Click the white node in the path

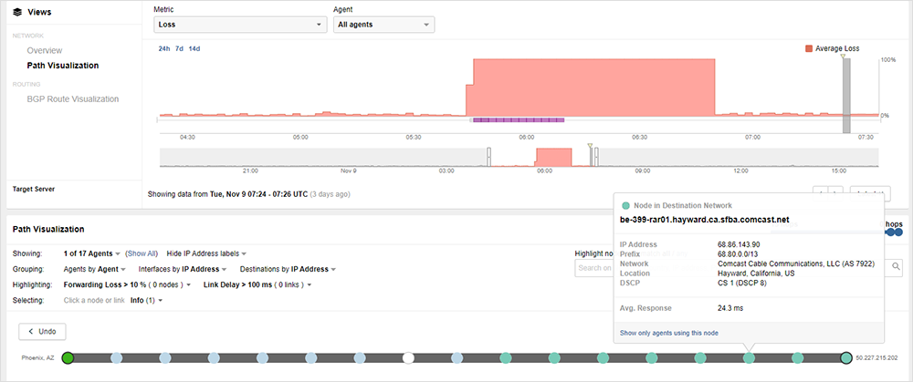tap(409, 358)
